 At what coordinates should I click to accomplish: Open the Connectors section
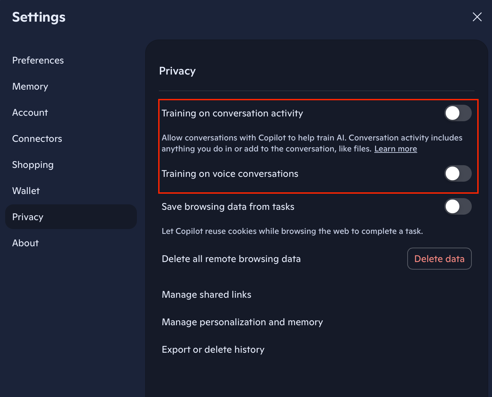pyautogui.click(x=37, y=139)
